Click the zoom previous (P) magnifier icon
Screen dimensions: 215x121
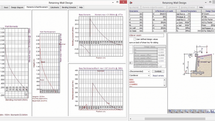coord(186,111)
